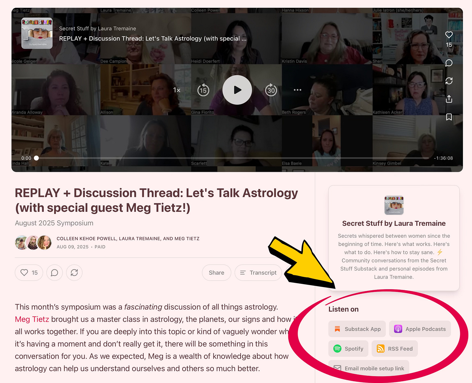Click the -1:36:08 remaining time label

[x=443, y=158]
